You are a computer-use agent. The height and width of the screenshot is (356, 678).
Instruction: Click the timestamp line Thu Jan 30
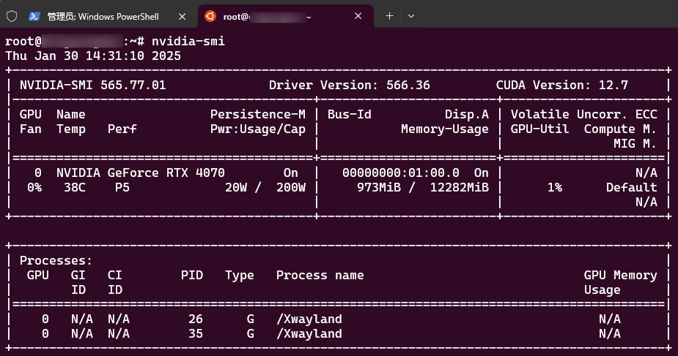click(93, 56)
